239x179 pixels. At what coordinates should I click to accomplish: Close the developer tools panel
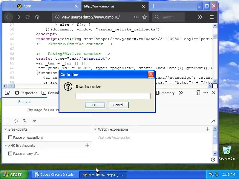(x=214, y=93)
